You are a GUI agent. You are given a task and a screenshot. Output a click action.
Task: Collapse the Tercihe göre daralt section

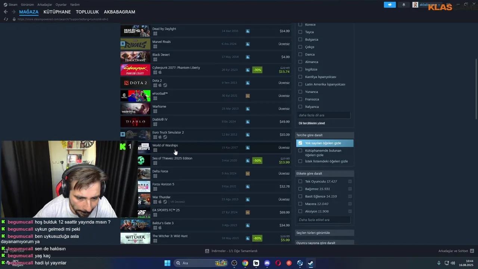(x=325, y=135)
